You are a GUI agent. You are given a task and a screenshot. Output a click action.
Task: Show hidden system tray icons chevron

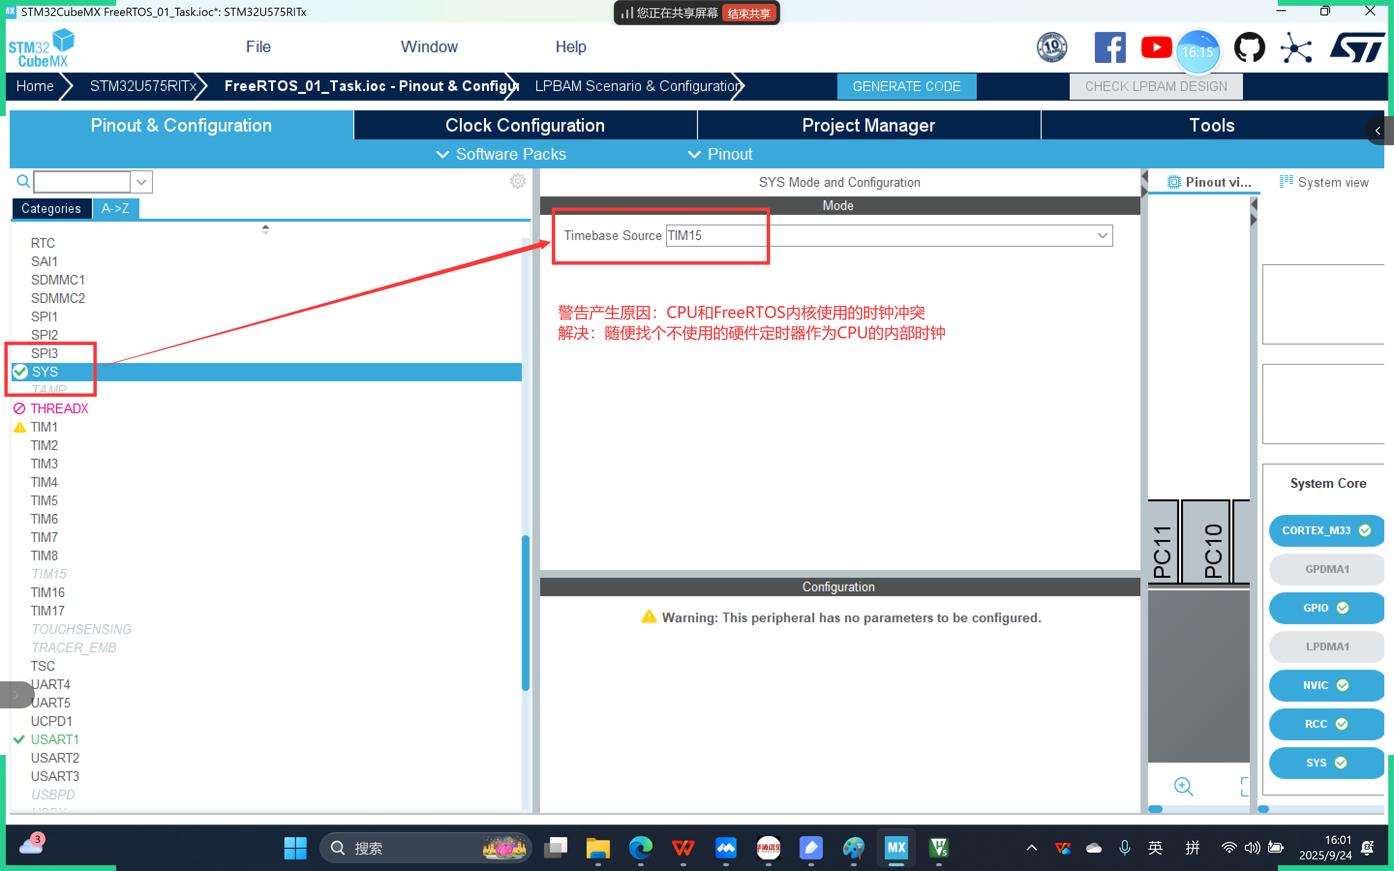coord(1031,847)
